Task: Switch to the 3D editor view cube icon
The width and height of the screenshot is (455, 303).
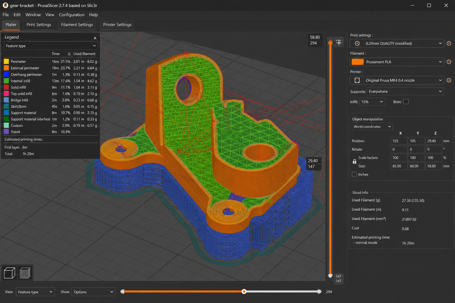Action: pyautogui.click(x=9, y=273)
